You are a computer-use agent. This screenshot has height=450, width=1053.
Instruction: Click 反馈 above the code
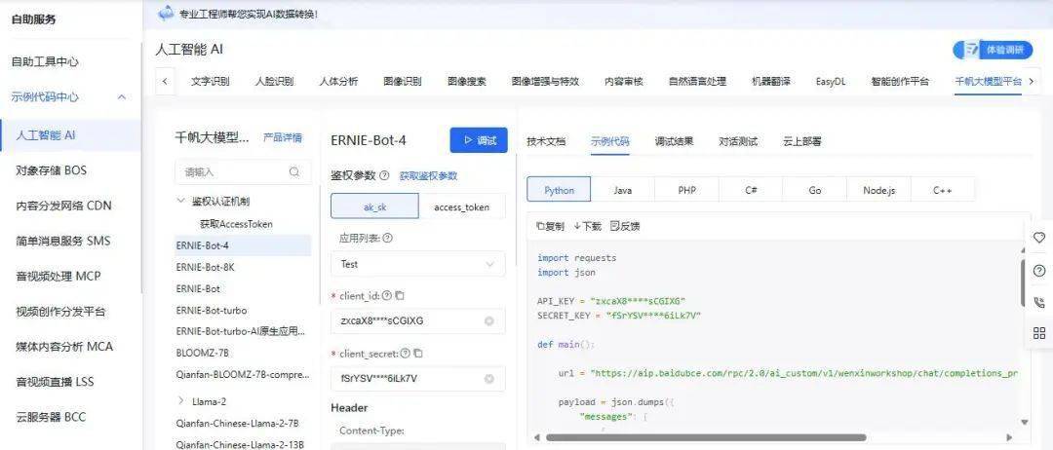(x=625, y=226)
